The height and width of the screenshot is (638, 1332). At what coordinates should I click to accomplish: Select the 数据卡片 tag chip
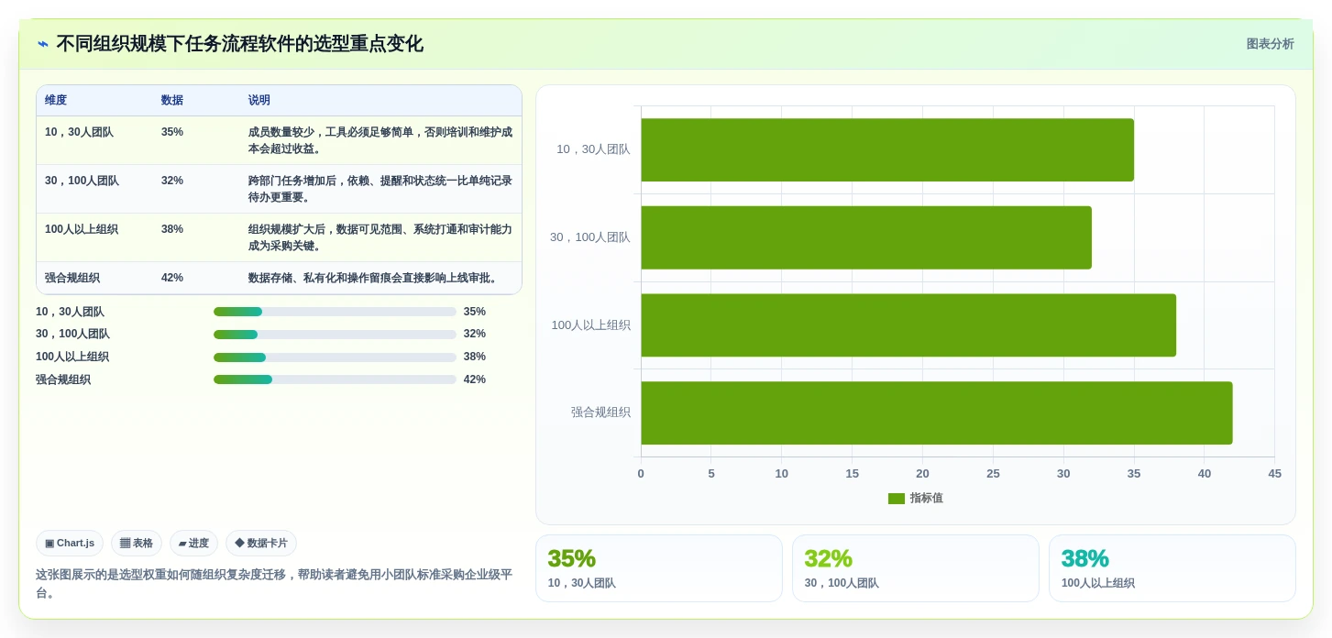pos(261,543)
